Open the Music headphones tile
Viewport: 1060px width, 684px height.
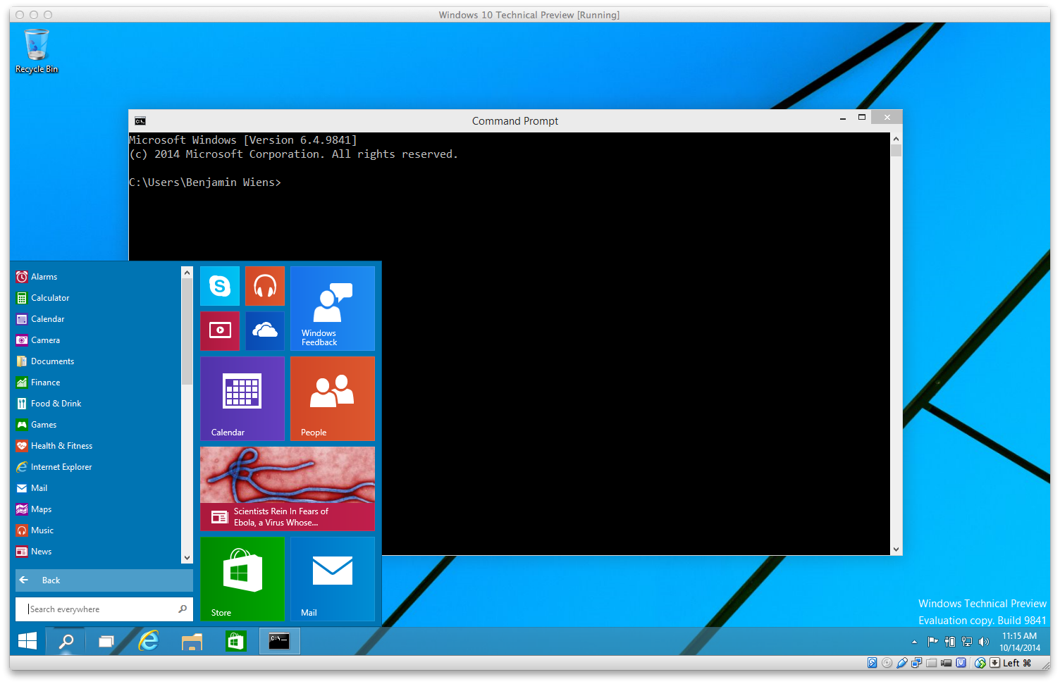coord(265,286)
